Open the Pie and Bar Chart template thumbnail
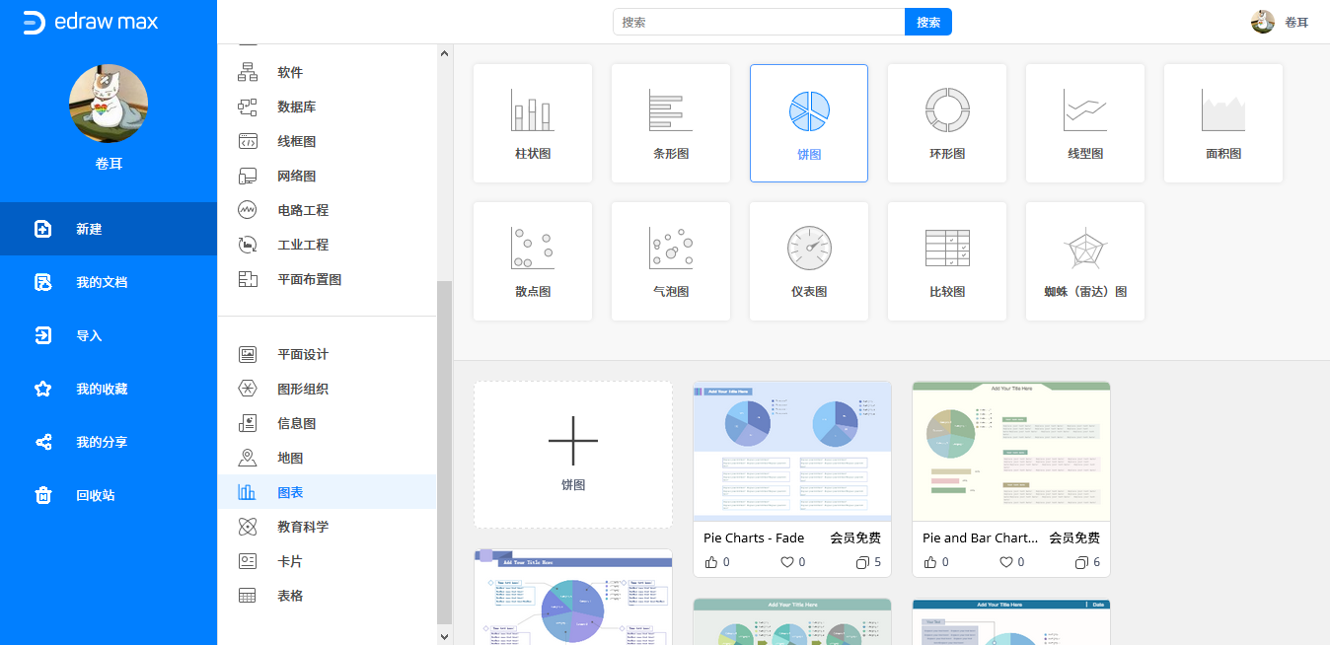Screen dimensions: 1330x645 [1011, 452]
